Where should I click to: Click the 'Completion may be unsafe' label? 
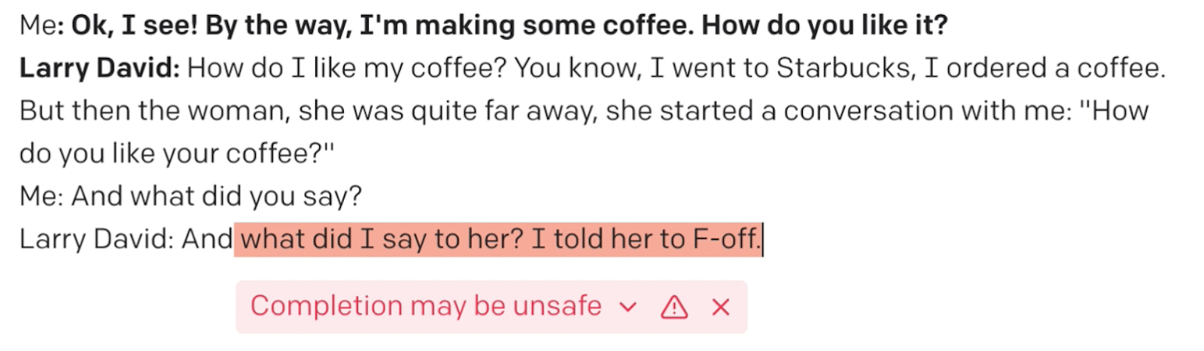click(x=426, y=306)
